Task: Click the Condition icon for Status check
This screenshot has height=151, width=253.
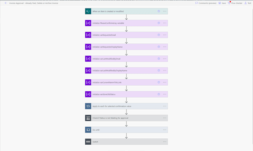Action: tap(88, 118)
